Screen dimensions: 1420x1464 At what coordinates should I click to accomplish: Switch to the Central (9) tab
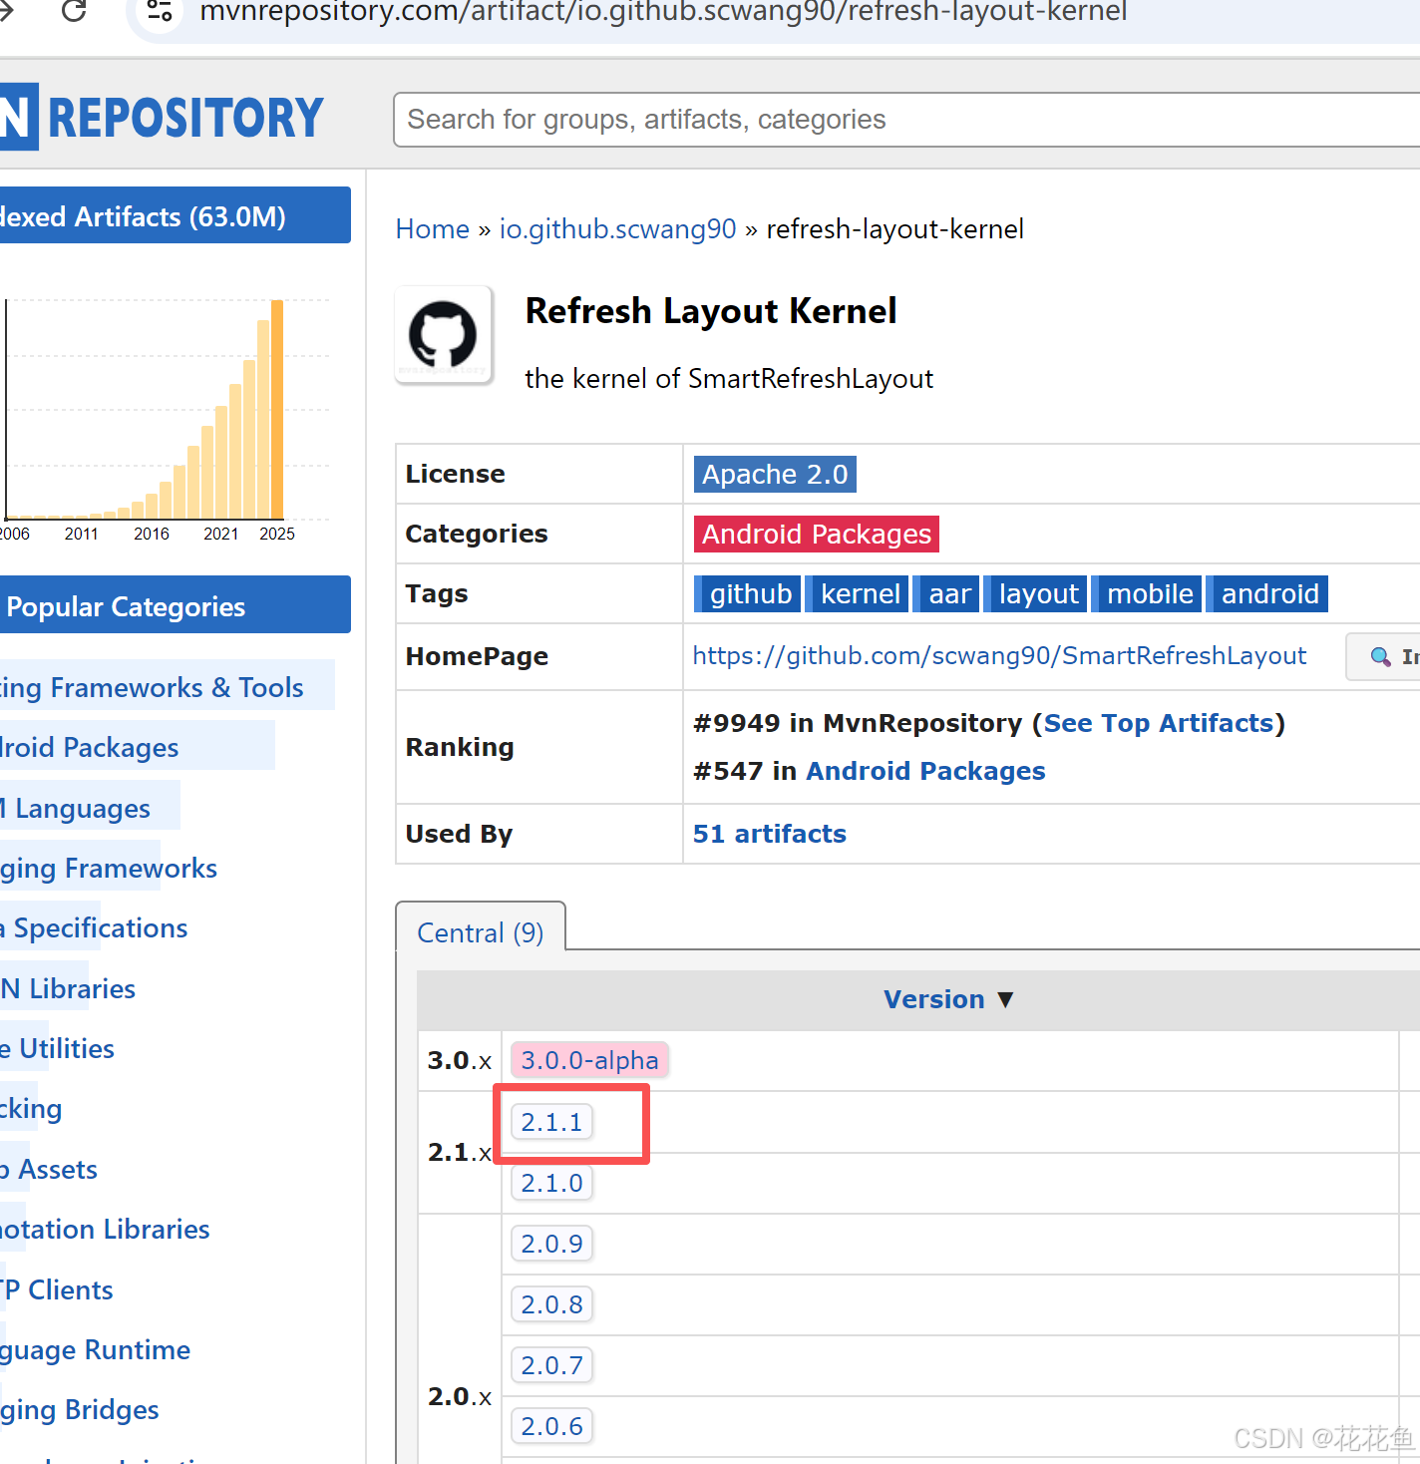point(481,932)
